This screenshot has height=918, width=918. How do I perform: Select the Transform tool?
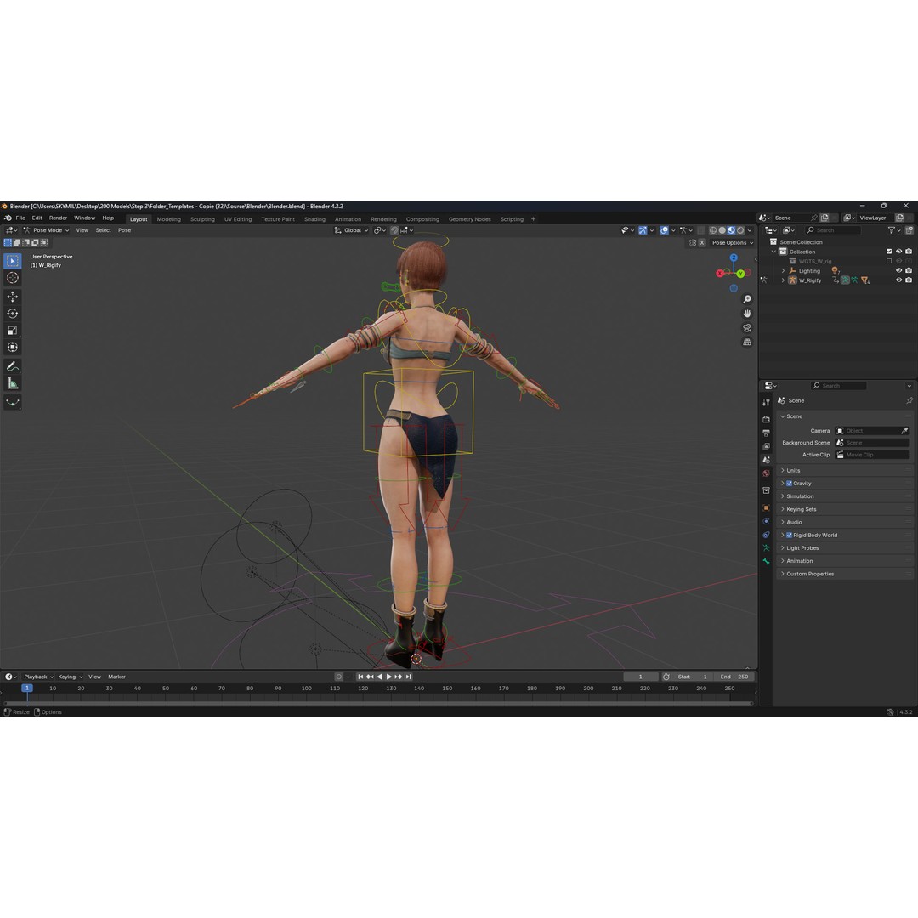tap(12, 347)
